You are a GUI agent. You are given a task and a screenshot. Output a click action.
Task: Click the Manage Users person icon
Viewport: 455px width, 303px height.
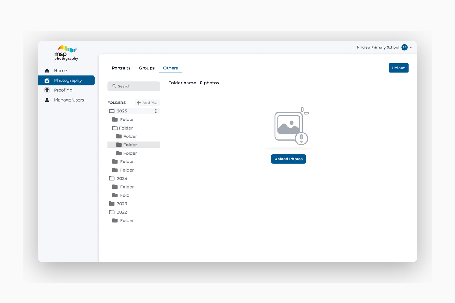click(47, 100)
